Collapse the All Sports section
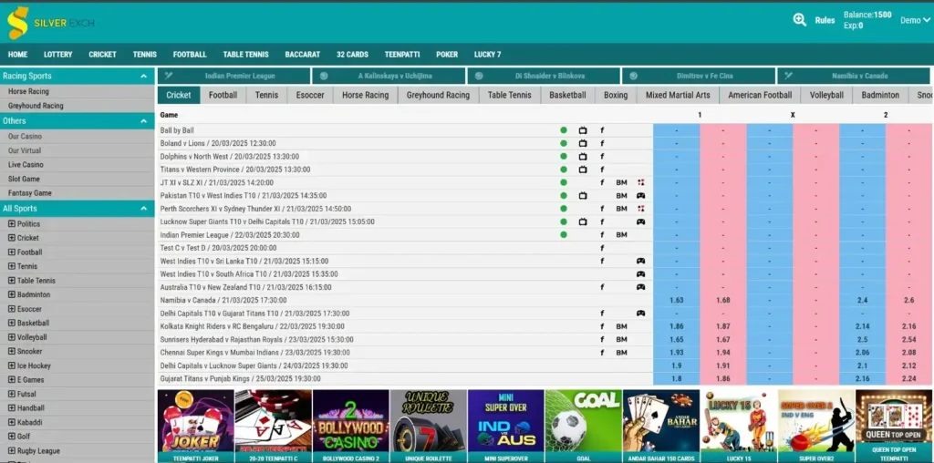Viewport: 934px width, 463px height. pos(143,209)
